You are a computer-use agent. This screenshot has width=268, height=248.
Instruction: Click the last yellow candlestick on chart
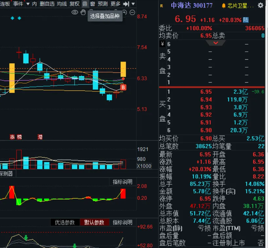tap(123, 69)
